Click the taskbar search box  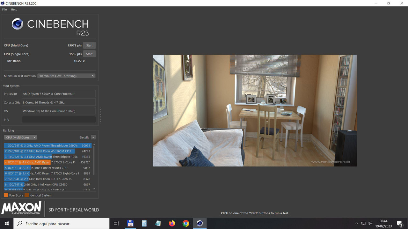62,224
